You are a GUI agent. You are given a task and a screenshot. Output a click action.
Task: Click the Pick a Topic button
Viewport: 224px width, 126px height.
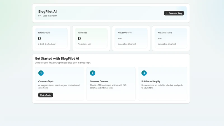(46, 95)
